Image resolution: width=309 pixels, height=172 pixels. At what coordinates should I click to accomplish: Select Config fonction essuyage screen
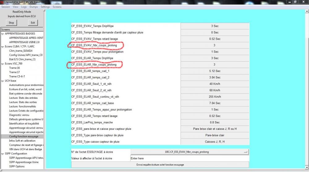(x=24, y=137)
